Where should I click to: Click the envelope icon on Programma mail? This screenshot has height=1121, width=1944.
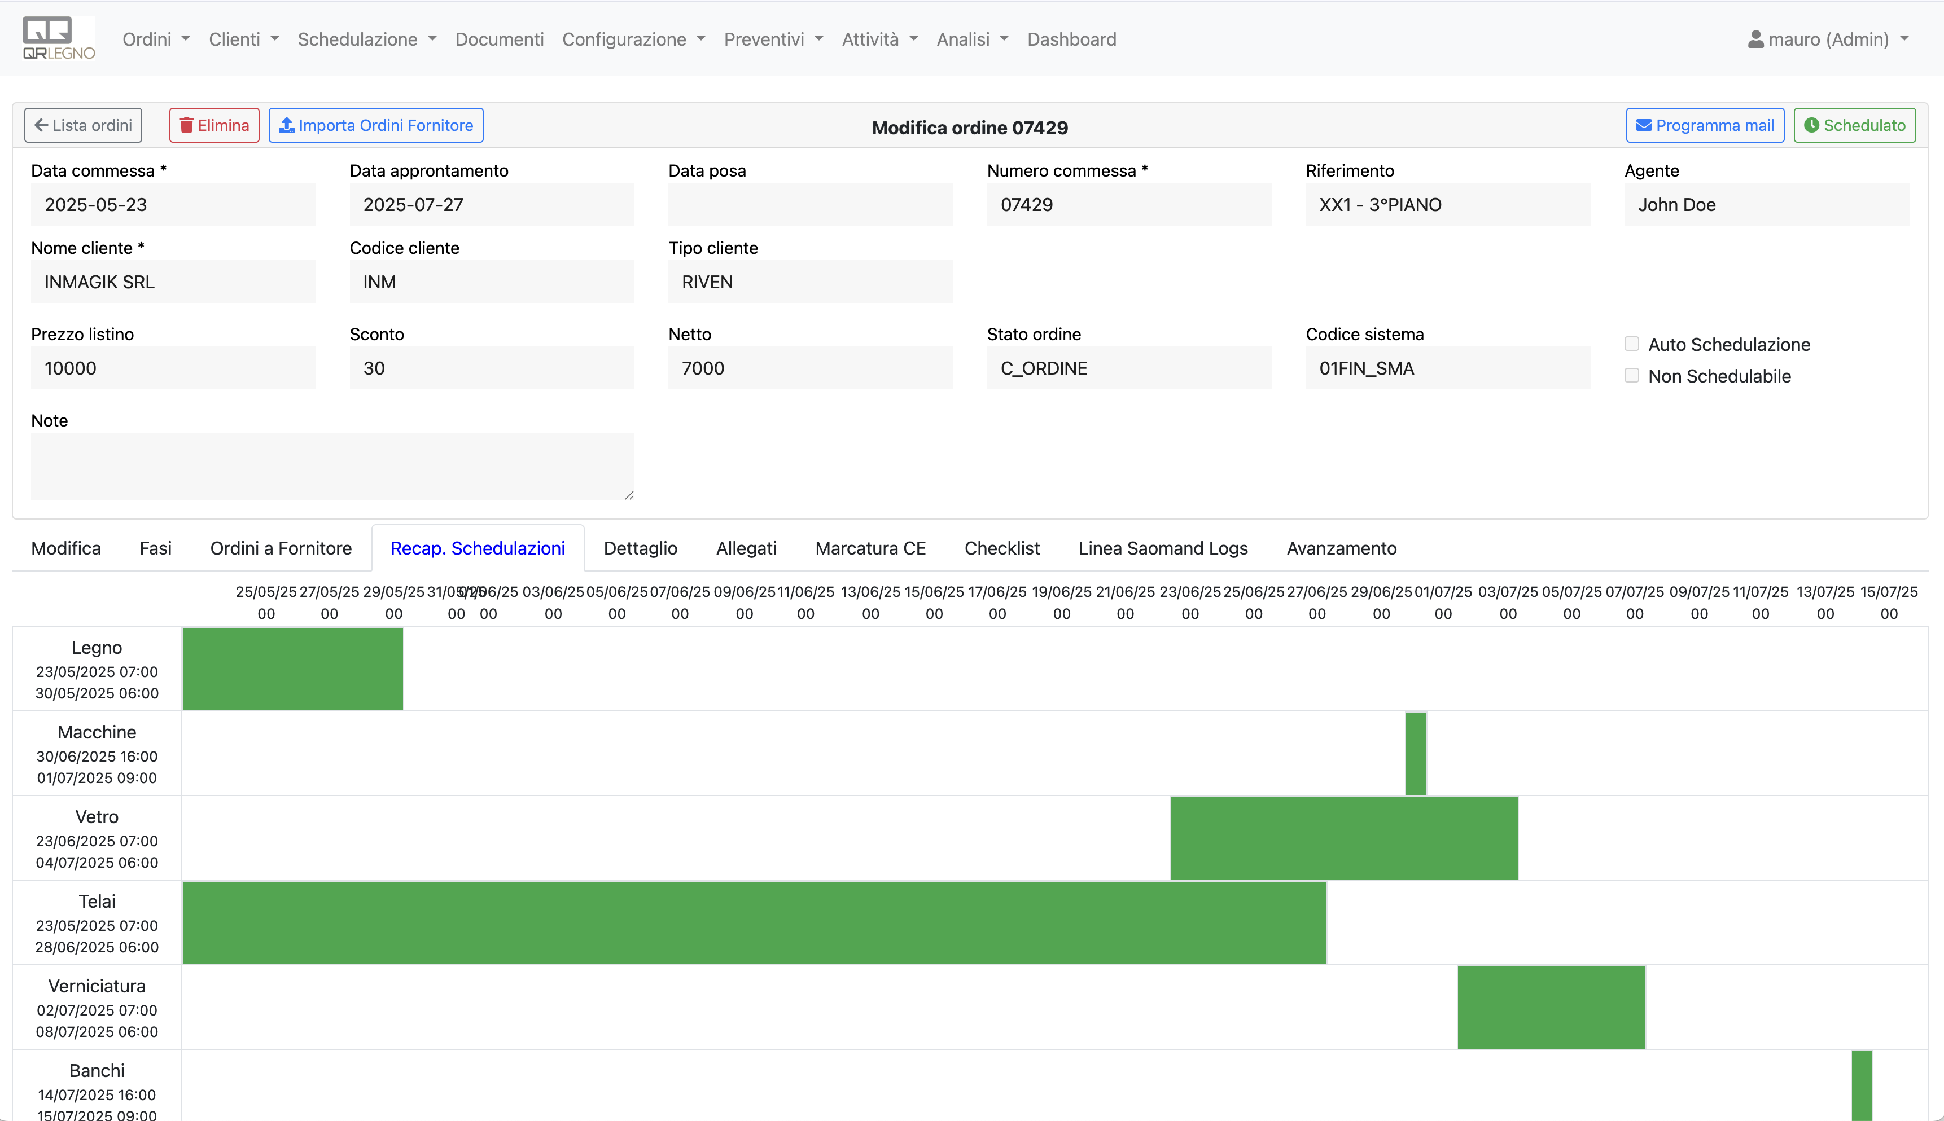click(x=1644, y=125)
